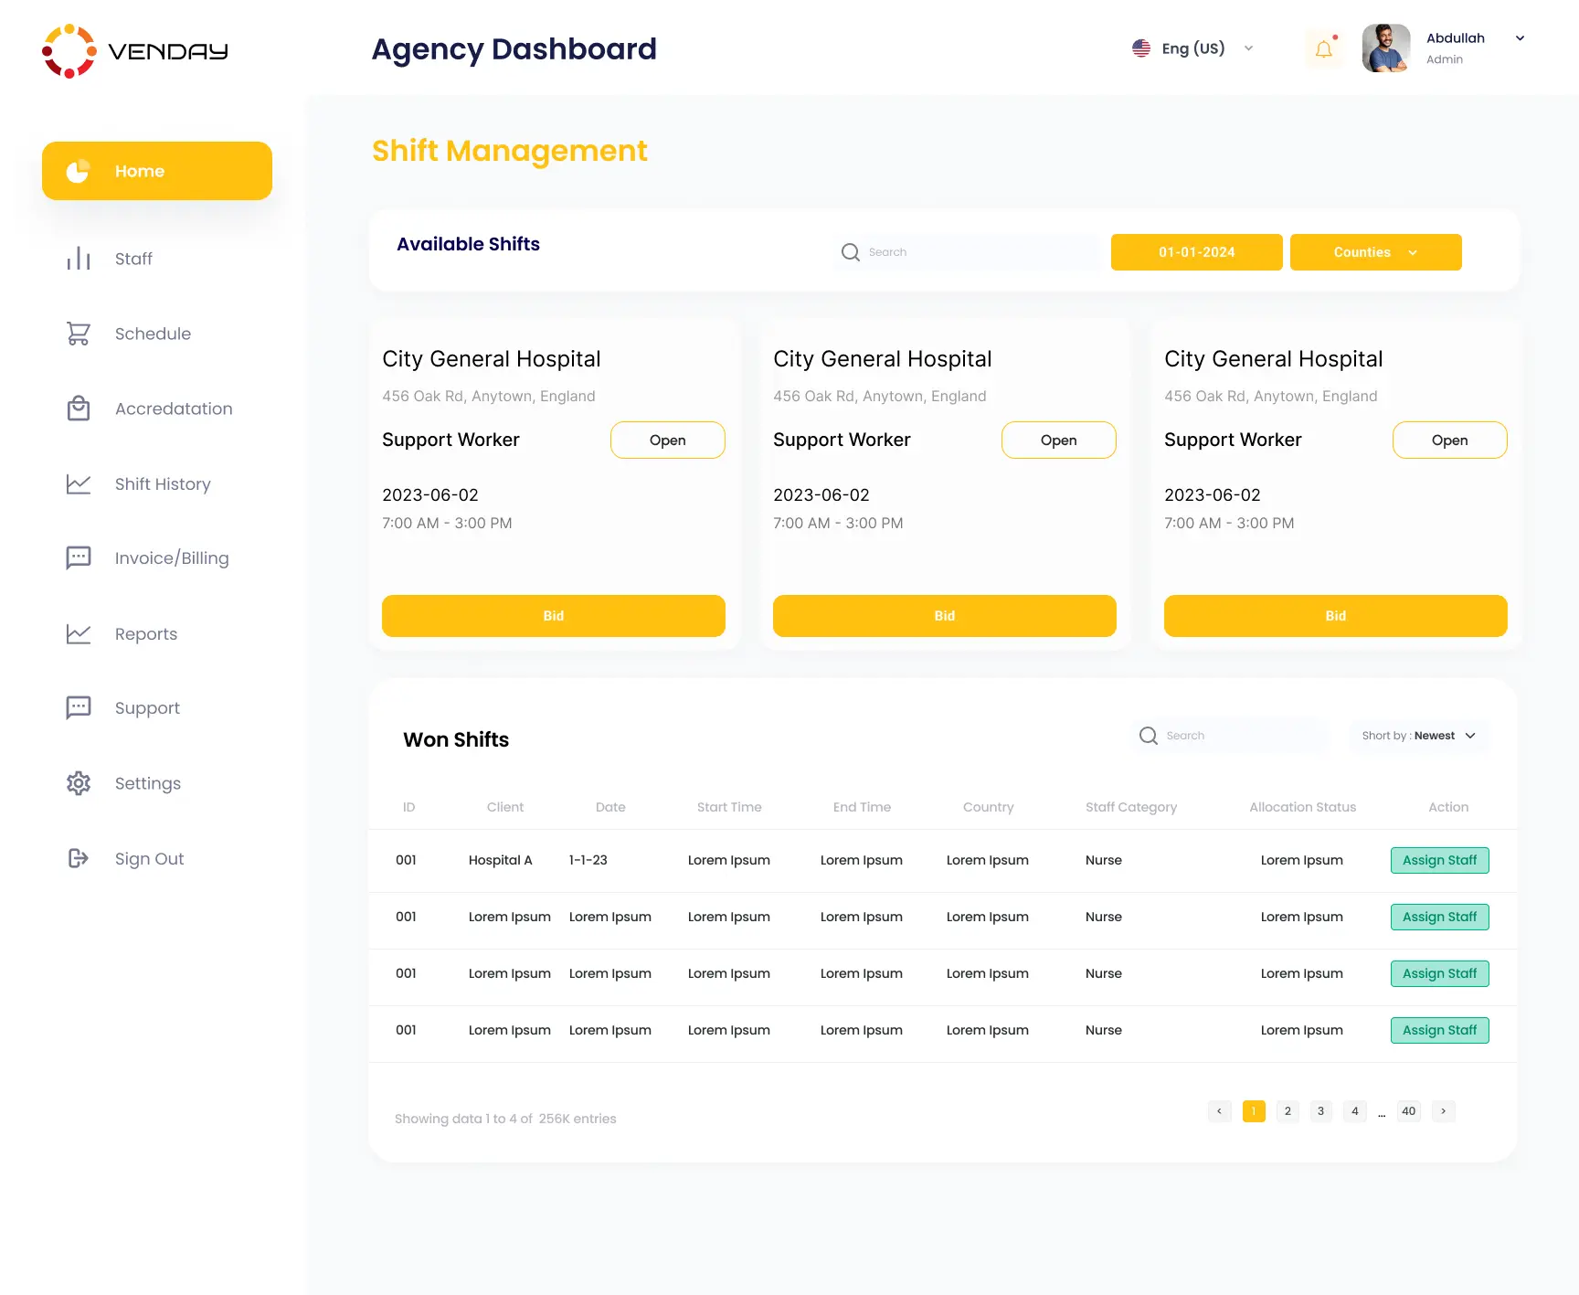1579x1295 pixels.
Task: Click the Support chat bubble icon
Action: (79, 708)
